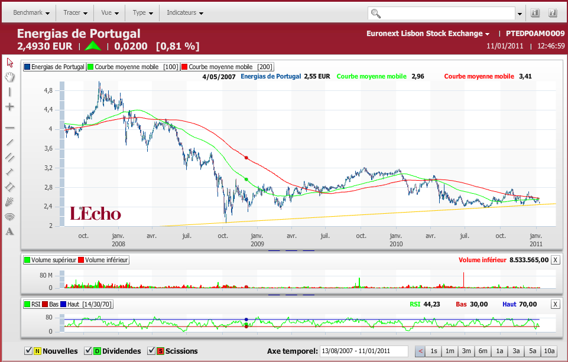Screen dimensions: 568x362
Task: Click the red S splits icon
Action: click(x=160, y=351)
